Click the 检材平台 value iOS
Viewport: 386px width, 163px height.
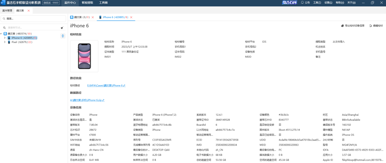(x=264, y=42)
